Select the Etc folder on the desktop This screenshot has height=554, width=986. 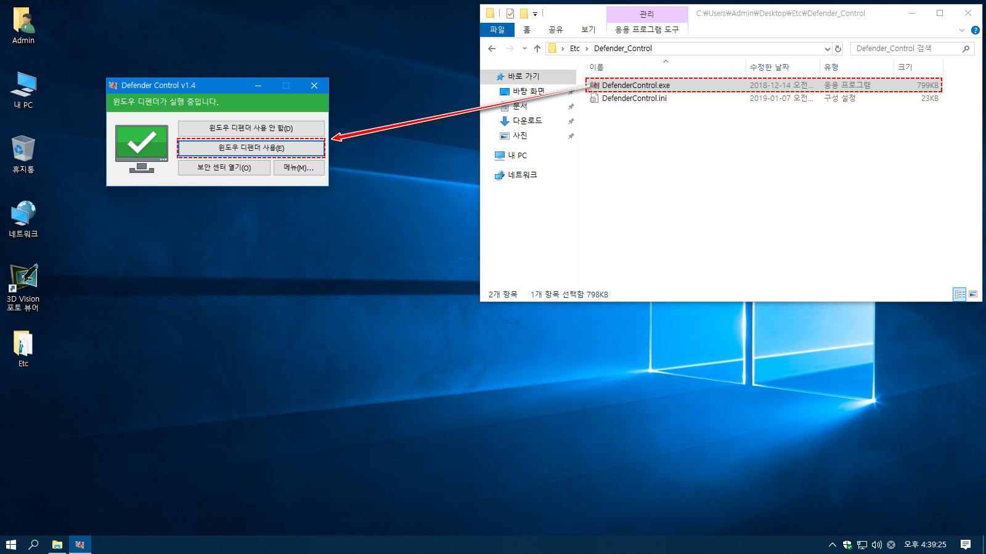23,349
